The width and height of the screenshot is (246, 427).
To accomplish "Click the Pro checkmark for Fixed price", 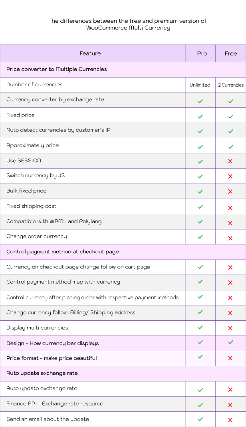I will (200, 116).
